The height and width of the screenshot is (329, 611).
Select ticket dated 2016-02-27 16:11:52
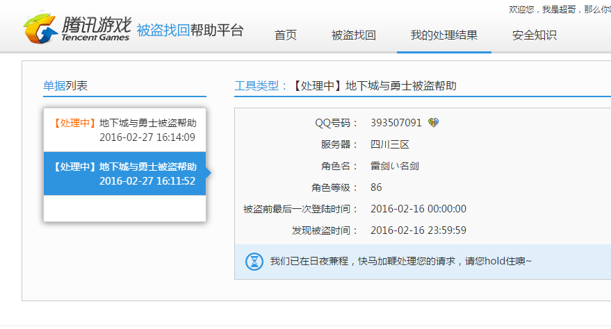point(124,174)
